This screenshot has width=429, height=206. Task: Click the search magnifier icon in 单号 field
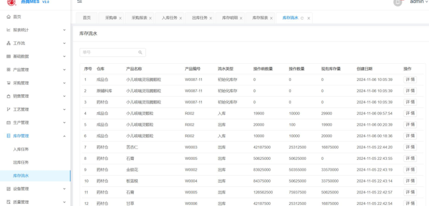pyautogui.click(x=140, y=52)
